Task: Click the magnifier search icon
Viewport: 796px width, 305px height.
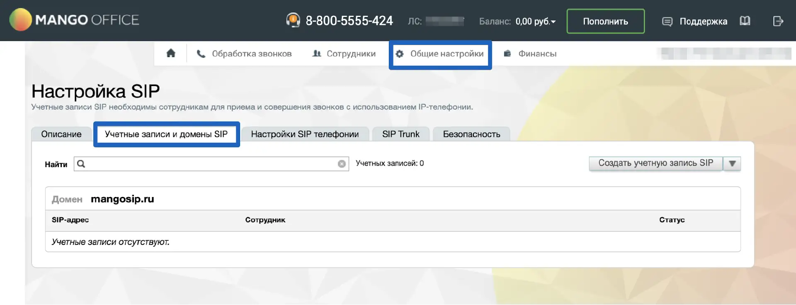Action: pyautogui.click(x=81, y=164)
